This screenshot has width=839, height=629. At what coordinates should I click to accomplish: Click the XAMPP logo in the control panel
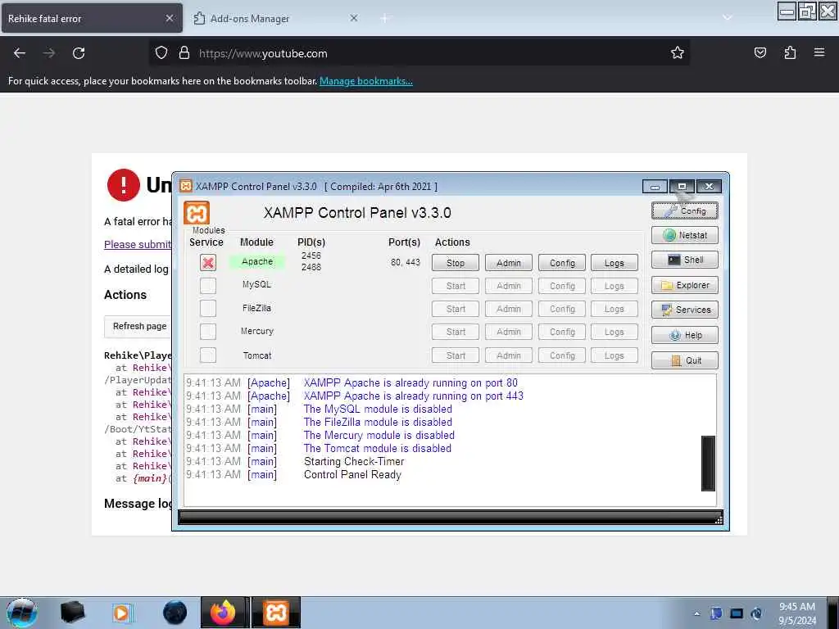coord(197,213)
